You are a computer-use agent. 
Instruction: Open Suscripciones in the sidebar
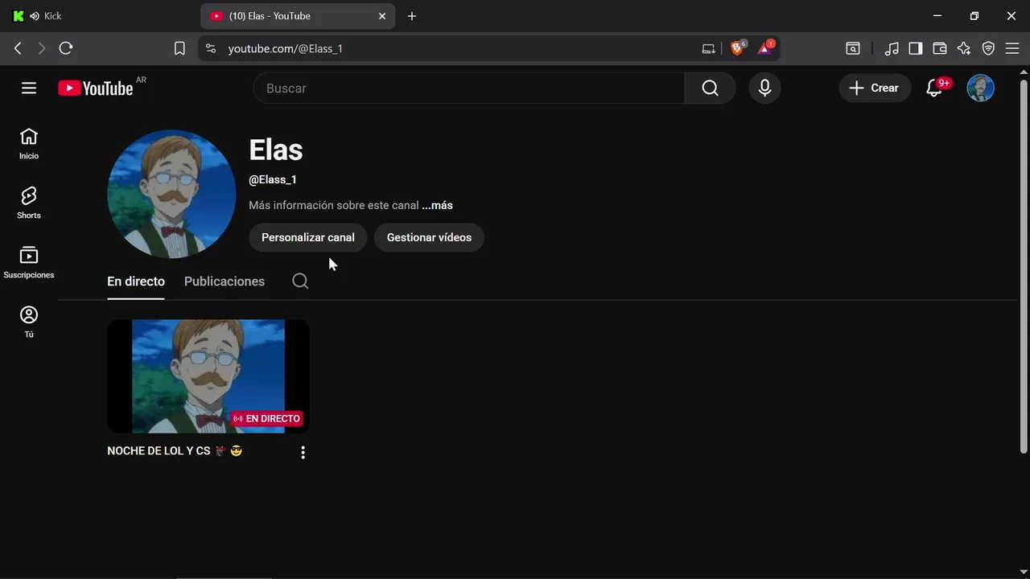point(29,263)
